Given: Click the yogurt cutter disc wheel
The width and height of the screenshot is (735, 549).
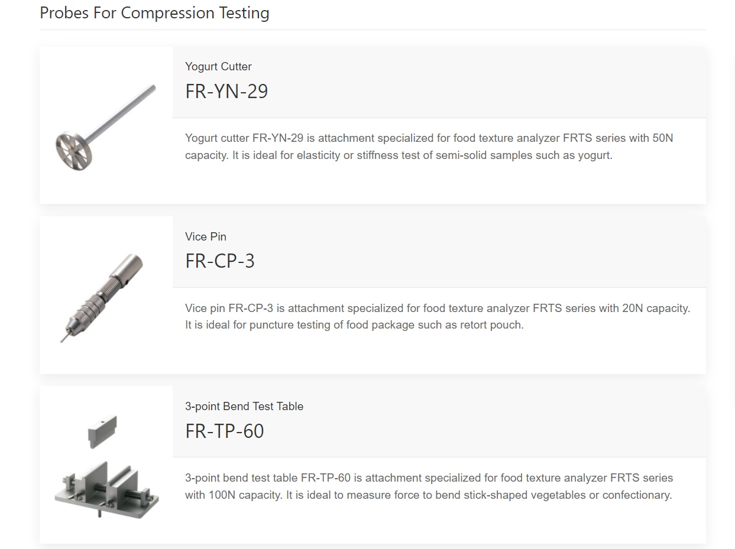Looking at the screenshot, I should [x=74, y=150].
